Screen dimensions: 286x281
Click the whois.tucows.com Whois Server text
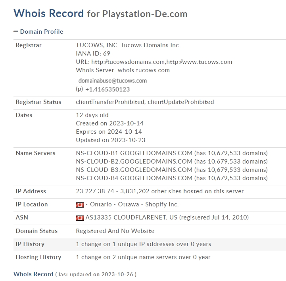[x=144, y=70]
